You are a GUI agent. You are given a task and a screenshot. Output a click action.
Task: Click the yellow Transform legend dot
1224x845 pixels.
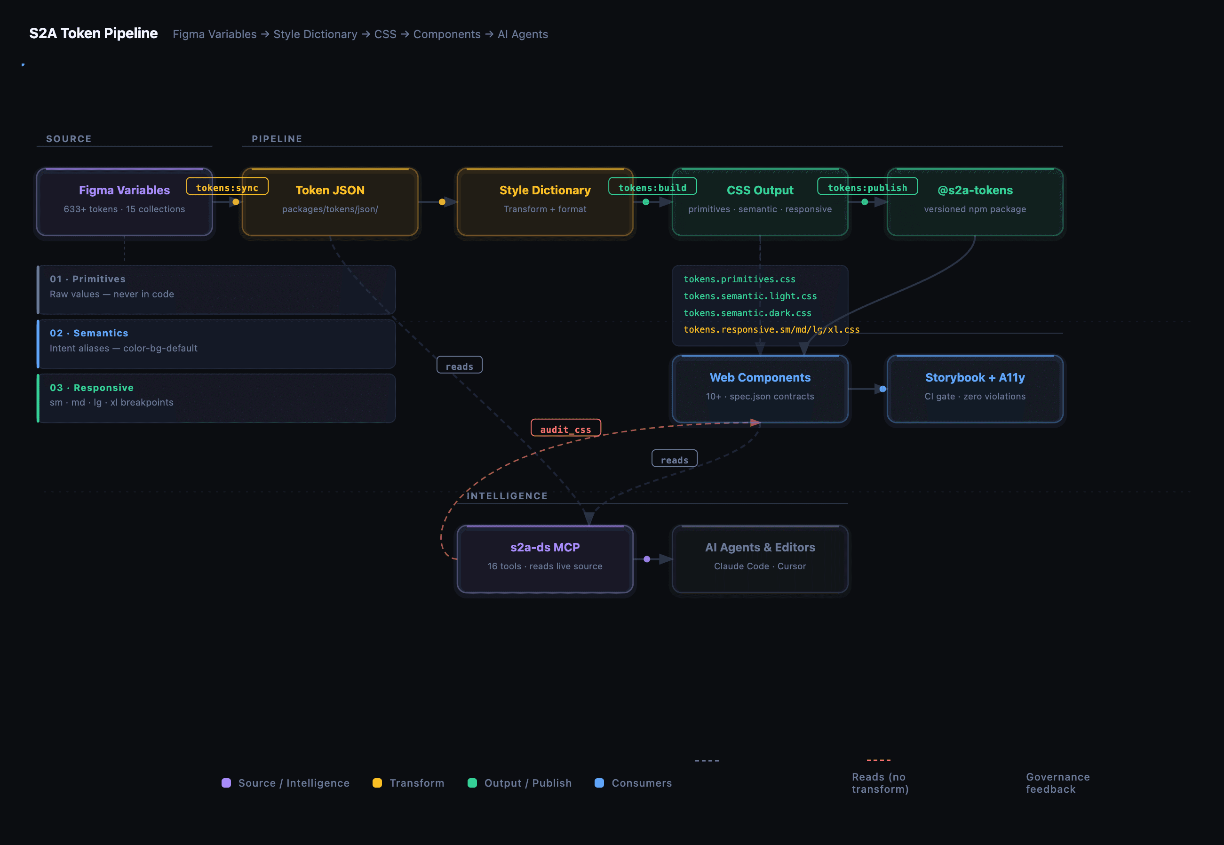click(377, 782)
